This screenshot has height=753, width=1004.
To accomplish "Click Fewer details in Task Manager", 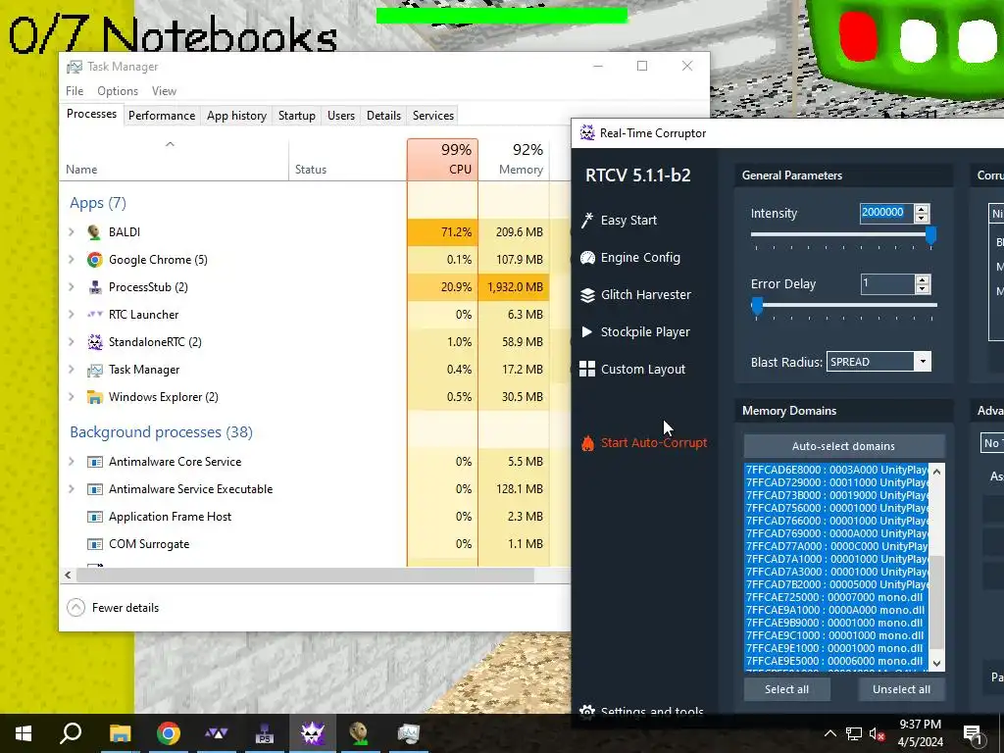I will (x=113, y=608).
